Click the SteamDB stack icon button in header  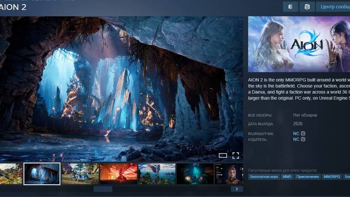point(307,7)
